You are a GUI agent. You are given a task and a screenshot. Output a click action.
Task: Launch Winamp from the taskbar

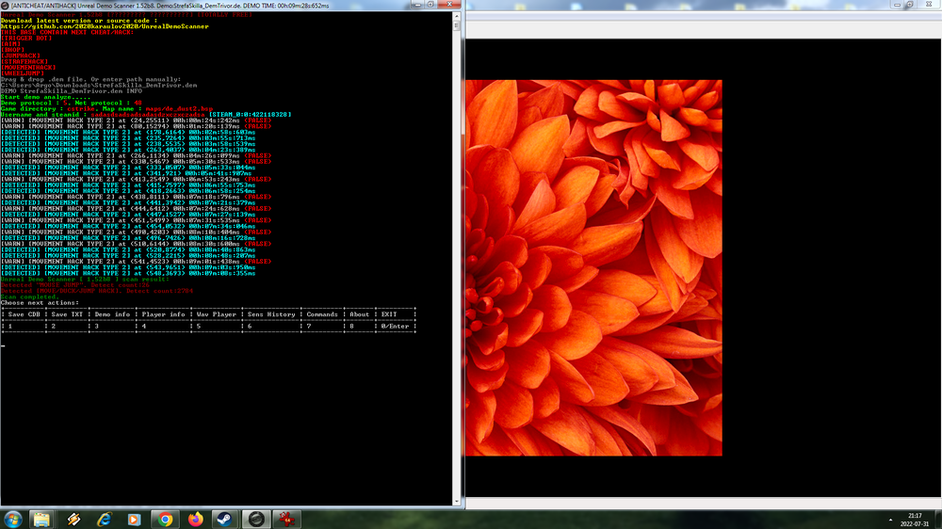point(73,520)
